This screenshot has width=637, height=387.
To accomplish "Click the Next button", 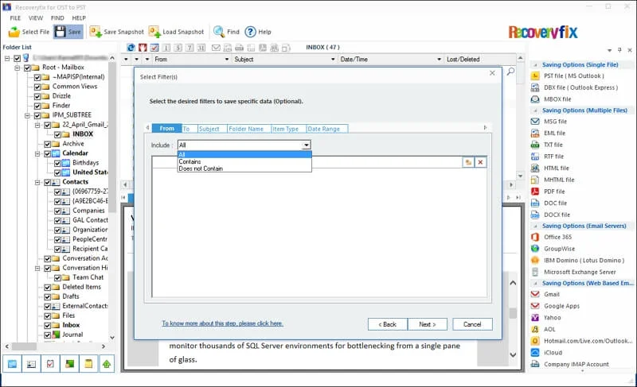I will point(427,324).
